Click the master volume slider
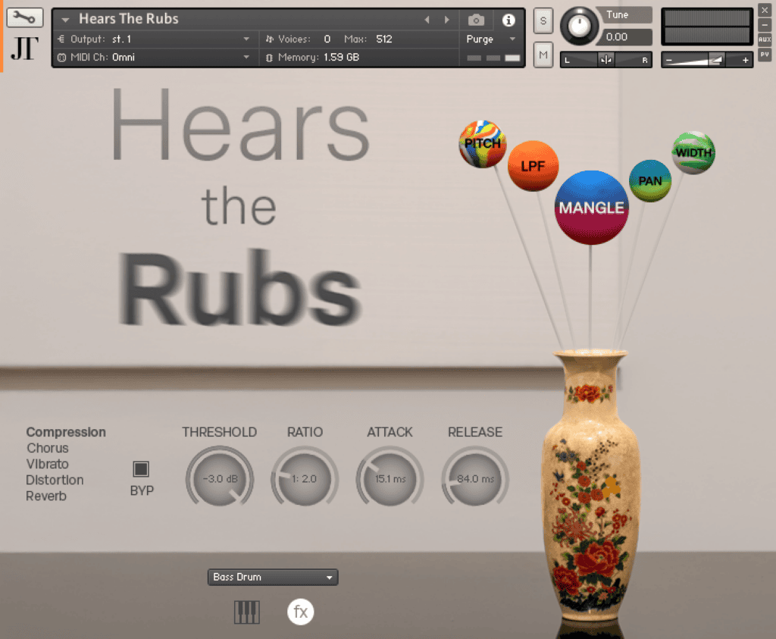 707,61
